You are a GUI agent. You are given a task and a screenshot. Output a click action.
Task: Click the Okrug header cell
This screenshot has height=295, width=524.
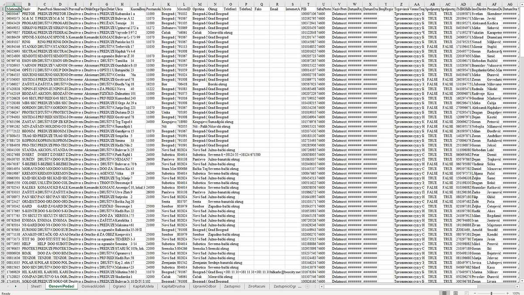(215, 9)
